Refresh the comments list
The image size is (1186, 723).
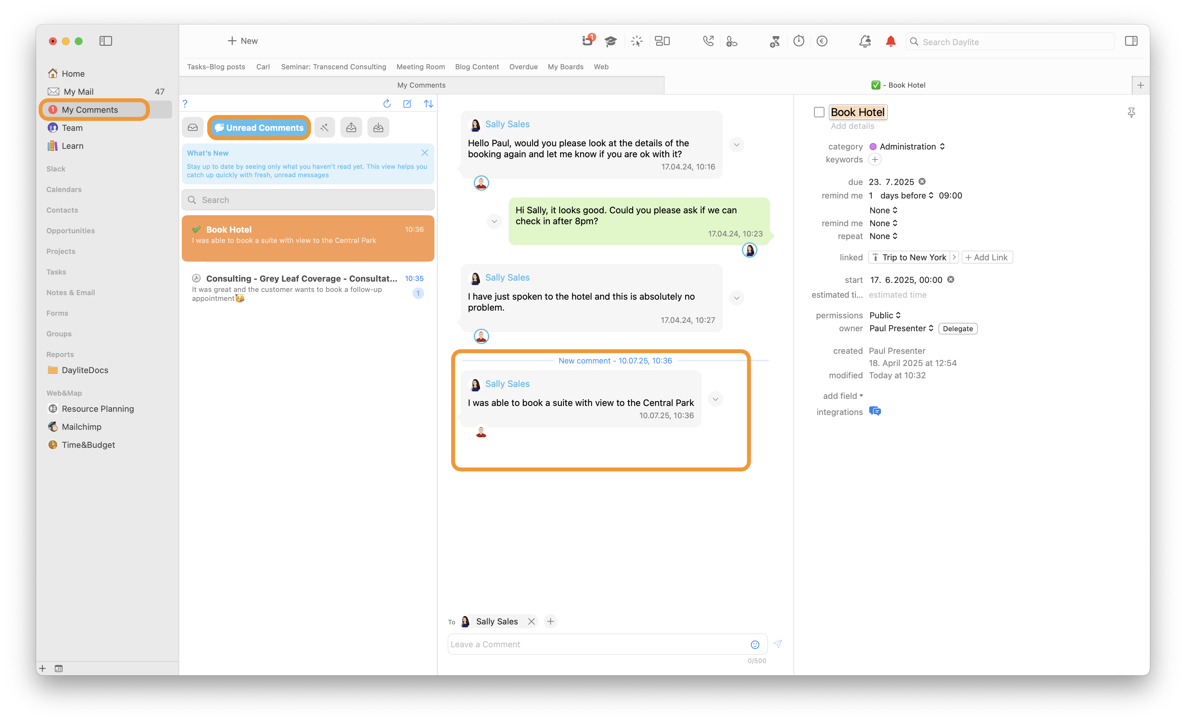(x=386, y=103)
